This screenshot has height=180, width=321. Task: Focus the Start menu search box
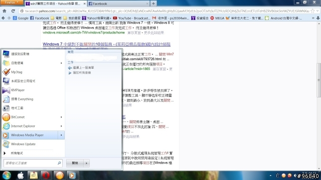(33, 163)
